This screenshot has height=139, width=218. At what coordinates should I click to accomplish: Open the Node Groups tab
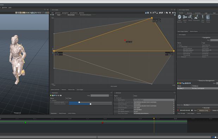pyautogui.click(x=62, y=113)
